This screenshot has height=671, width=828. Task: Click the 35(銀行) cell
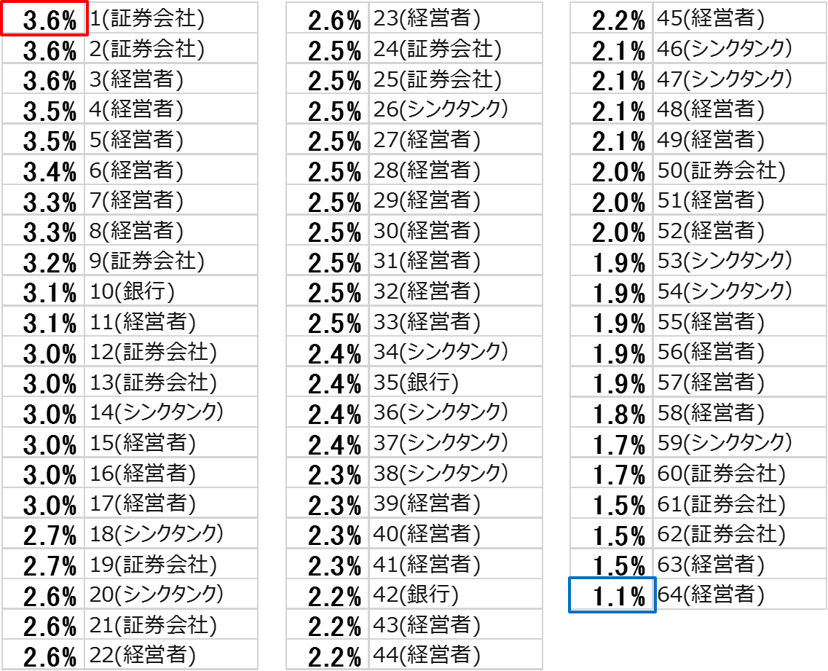point(455,382)
